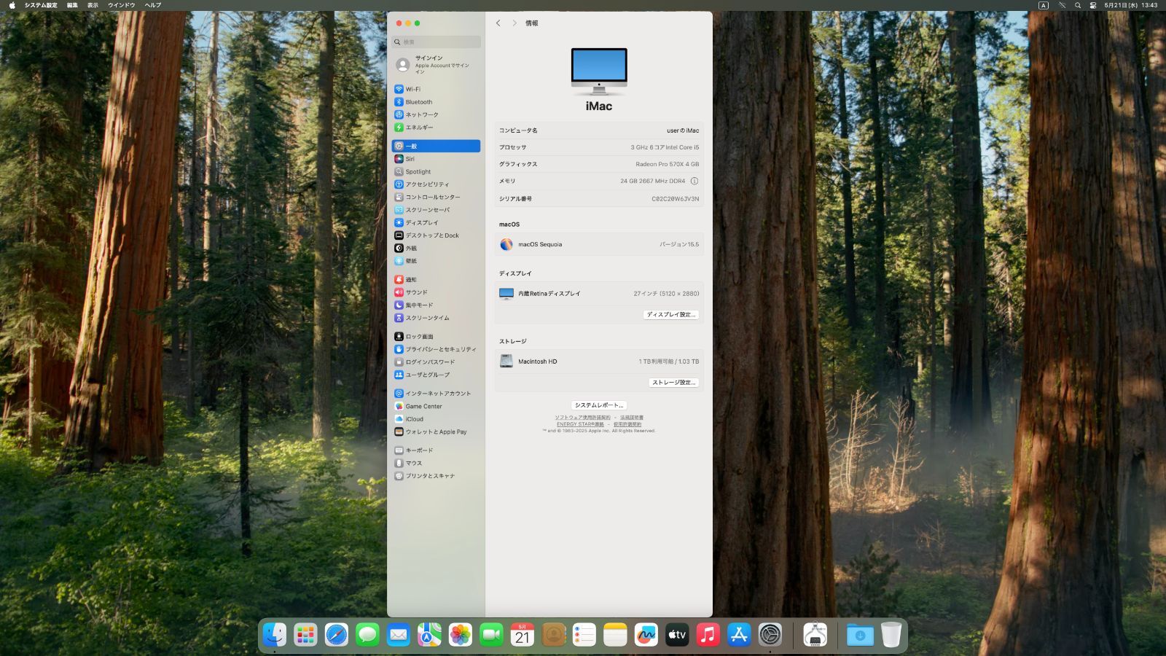Screen dimensions: 1166x656
Task: Open Wi-Fi settings in sidebar
Action: [413, 89]
